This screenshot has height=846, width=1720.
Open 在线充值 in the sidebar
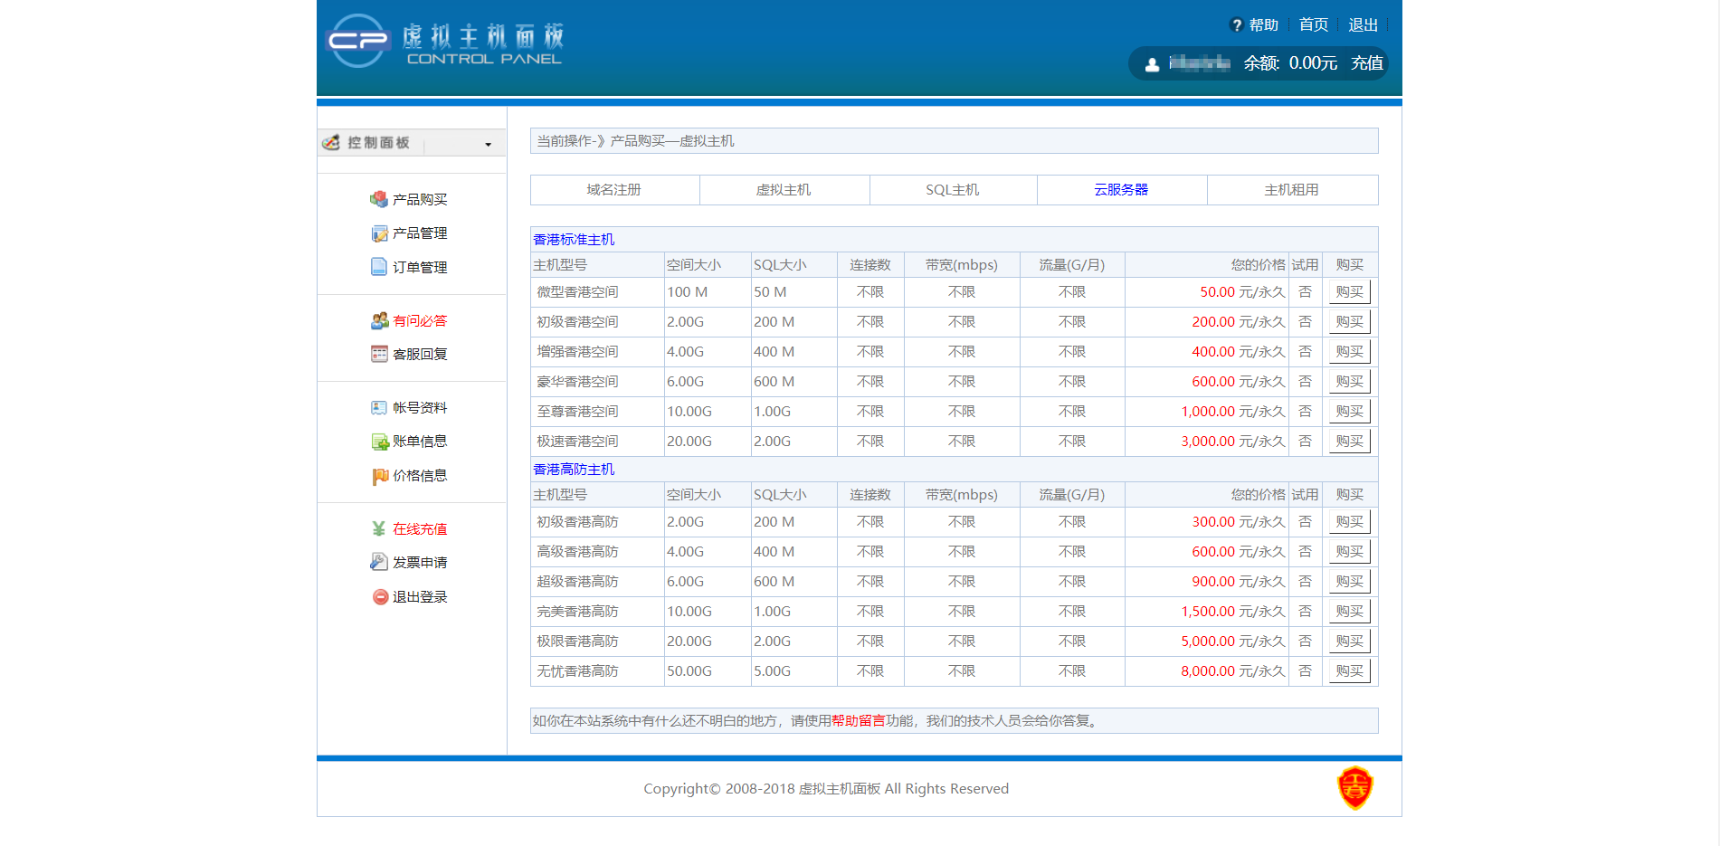click(x=420, y=529)
